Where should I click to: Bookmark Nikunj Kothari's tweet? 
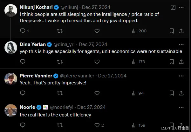[172, 31]
